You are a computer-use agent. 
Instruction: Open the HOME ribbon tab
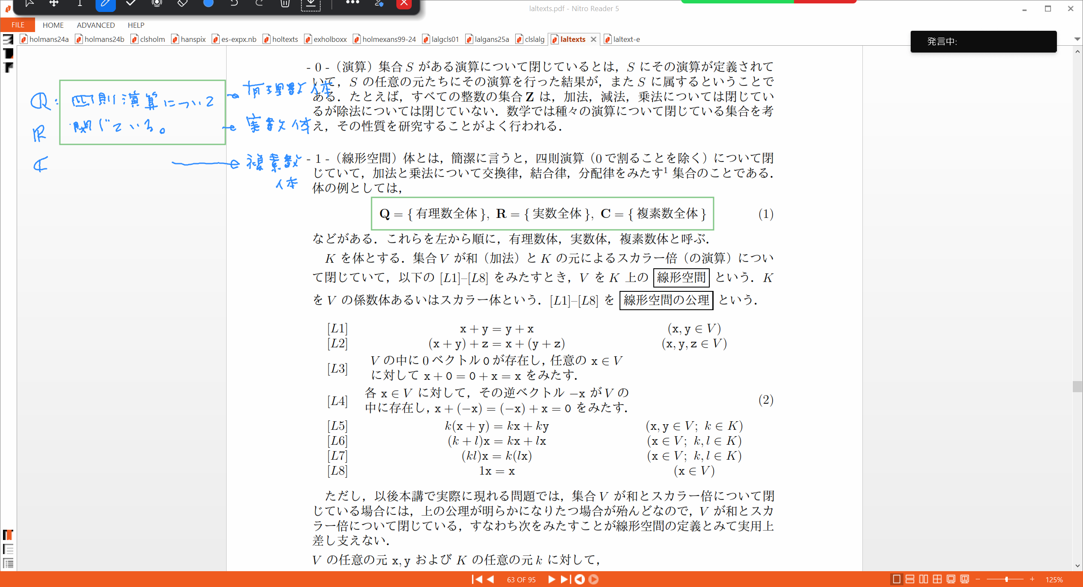(53, 25)
